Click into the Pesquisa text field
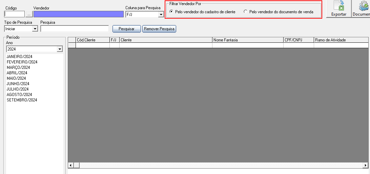 pos(75,29)
